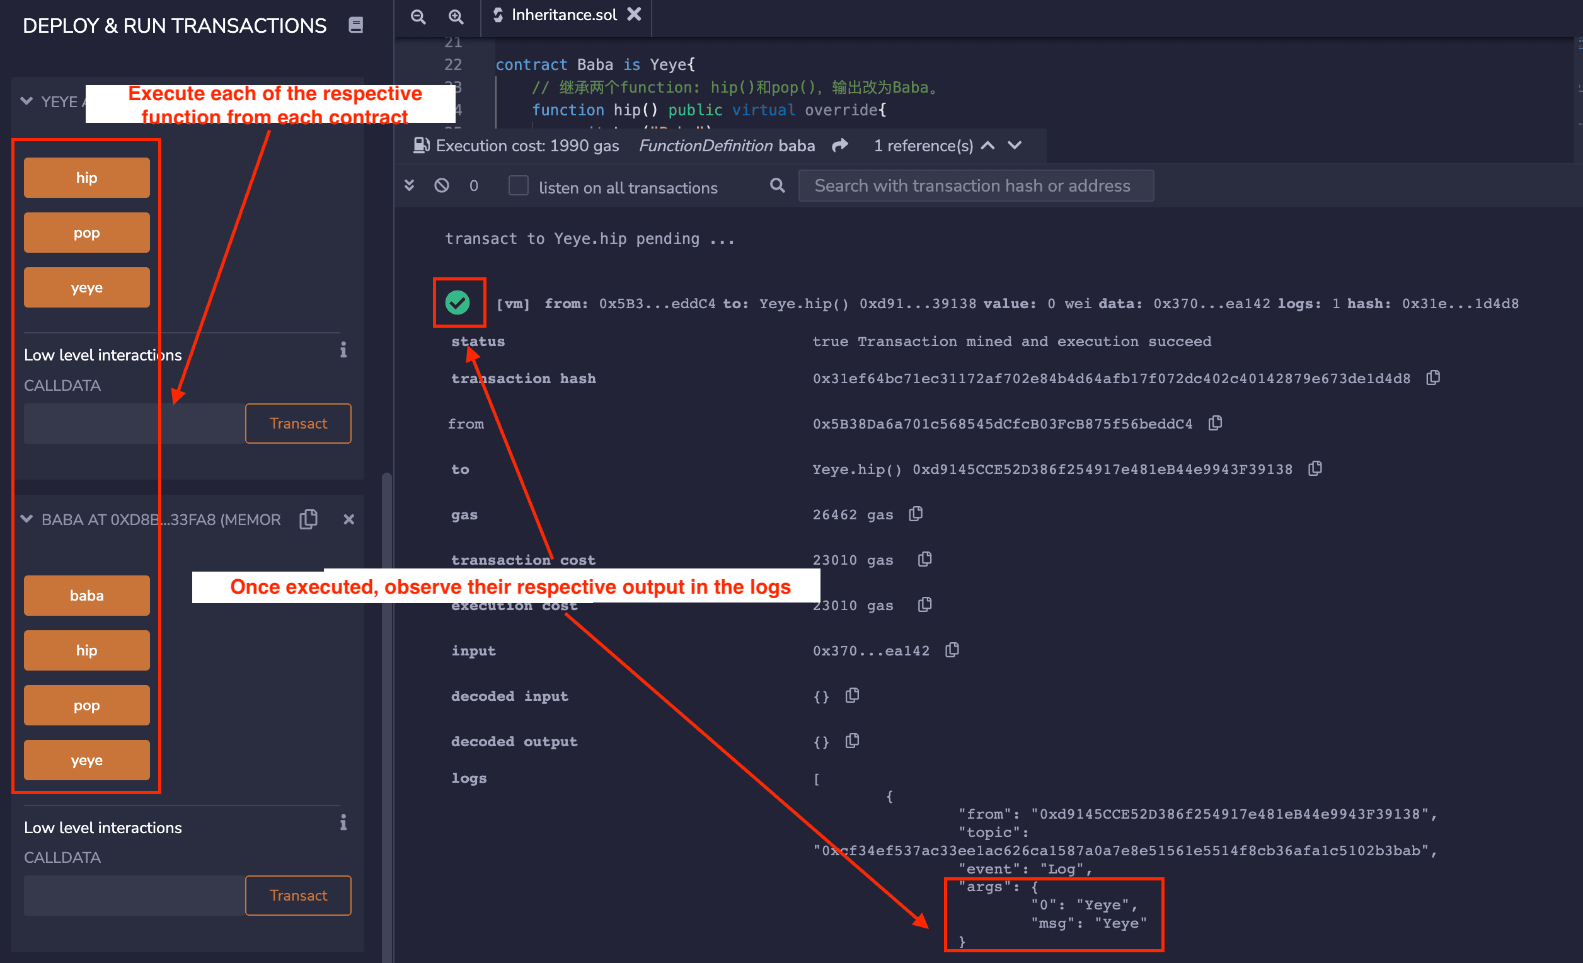Viewport: 1583px width, 963px height.
Task: Click the zoom in magnifier icon
Action: (456, 17)
